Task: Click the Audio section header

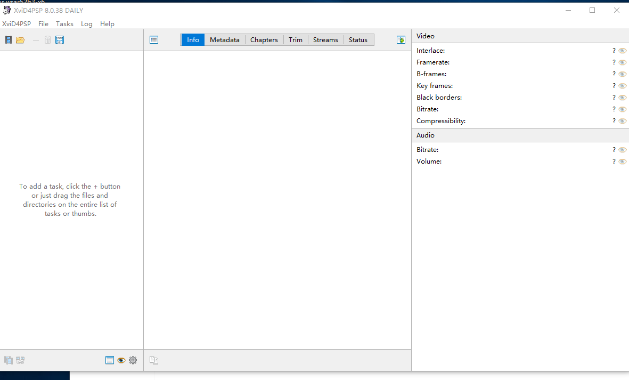Action: click(520, 135)
